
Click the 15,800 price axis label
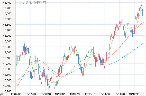pos(7,19)
